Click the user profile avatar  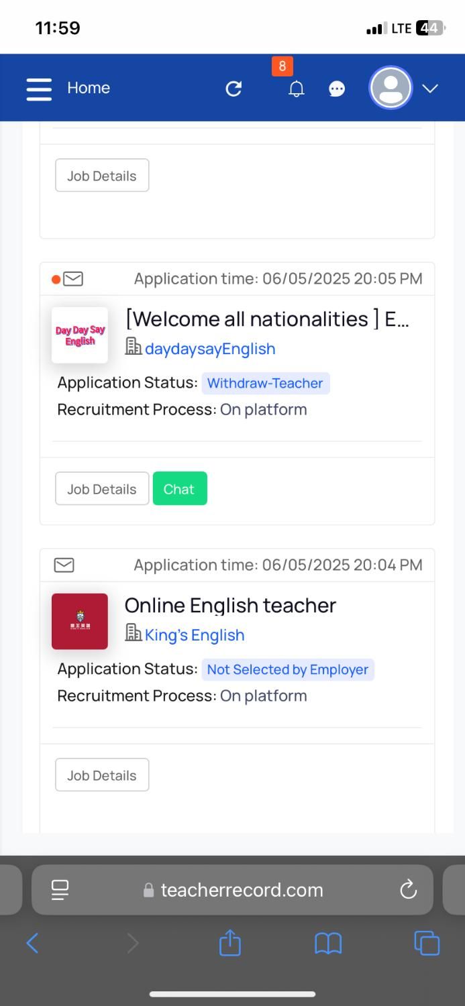[391, 88]
